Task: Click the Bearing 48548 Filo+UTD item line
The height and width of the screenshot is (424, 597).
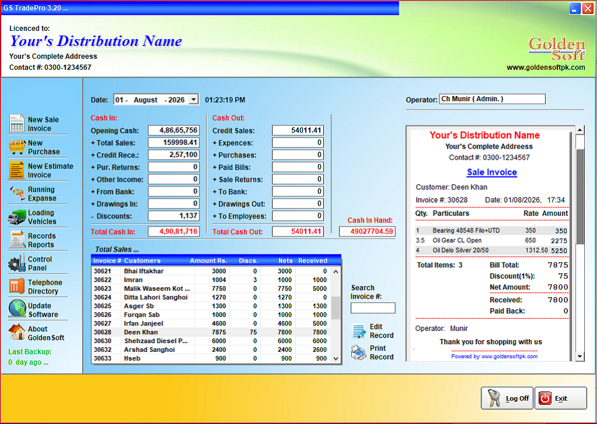Action: tap(492, 231)
